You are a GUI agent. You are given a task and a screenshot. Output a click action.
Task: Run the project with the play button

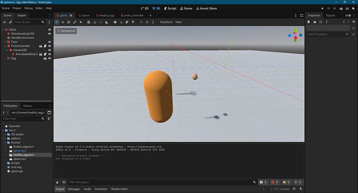[x=322, y=8]
